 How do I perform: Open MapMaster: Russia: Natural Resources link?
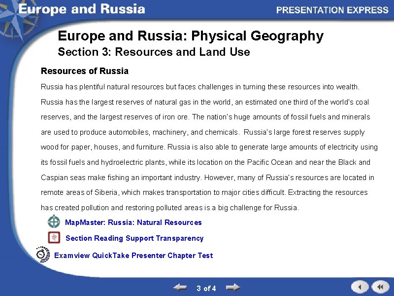point(133,222)
